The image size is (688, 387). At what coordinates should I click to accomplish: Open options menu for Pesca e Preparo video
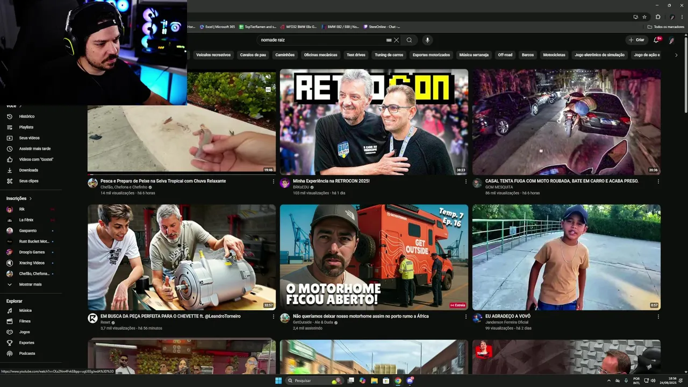(273, 181)
